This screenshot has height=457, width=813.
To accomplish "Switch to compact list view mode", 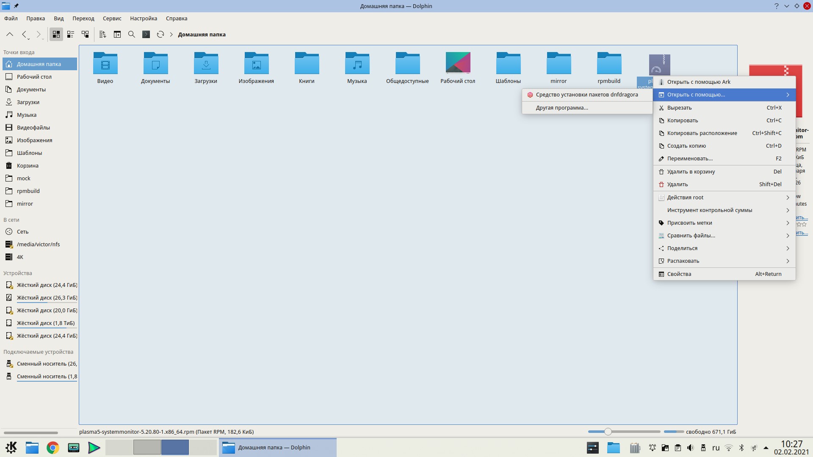I will pos(71,34).
